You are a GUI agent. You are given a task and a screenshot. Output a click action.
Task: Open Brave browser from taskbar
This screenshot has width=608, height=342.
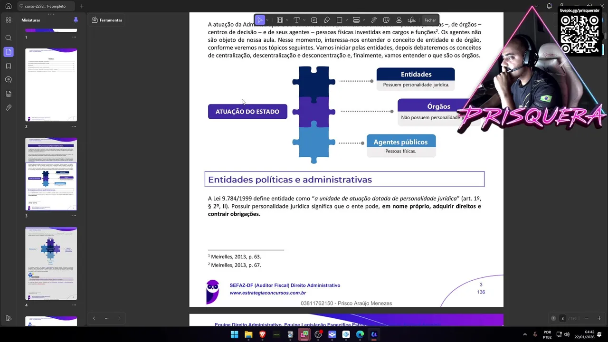coord(262,334)
